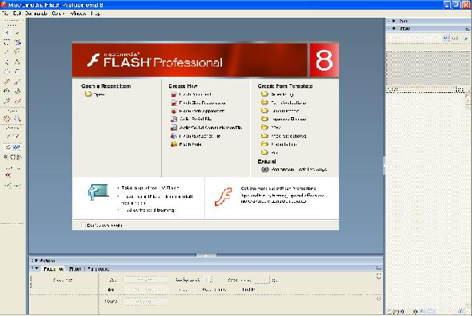The height and width of the screenshot is (316, 472).
Task: Open the Advertising template folder
Action: tap(282, 95)
